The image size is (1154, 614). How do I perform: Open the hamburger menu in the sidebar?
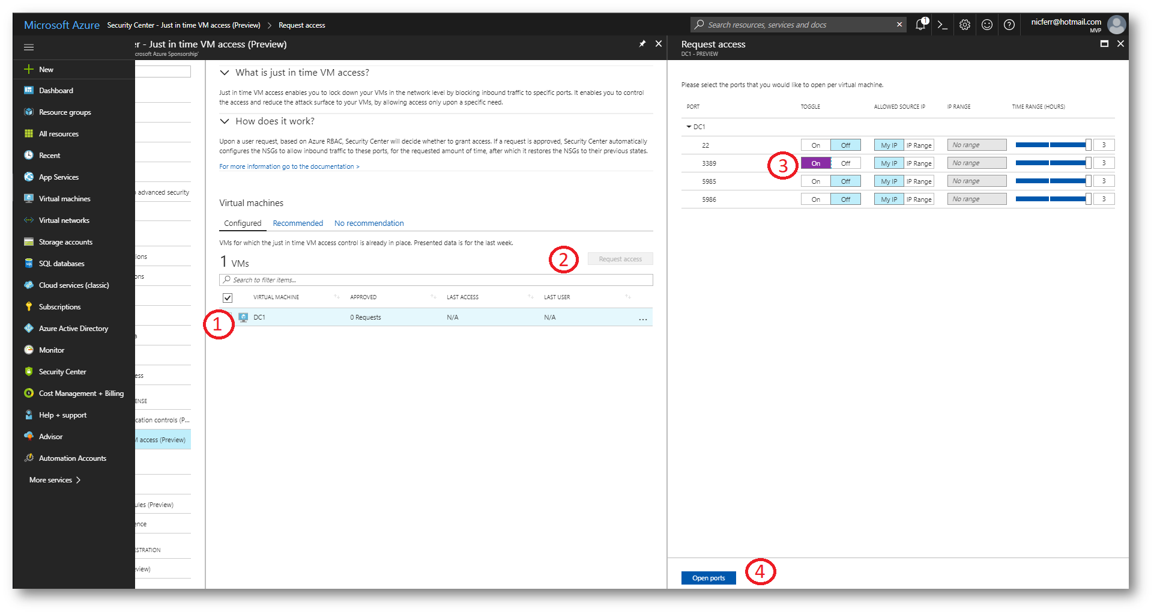pyautogui.click(x=28, y=47)
